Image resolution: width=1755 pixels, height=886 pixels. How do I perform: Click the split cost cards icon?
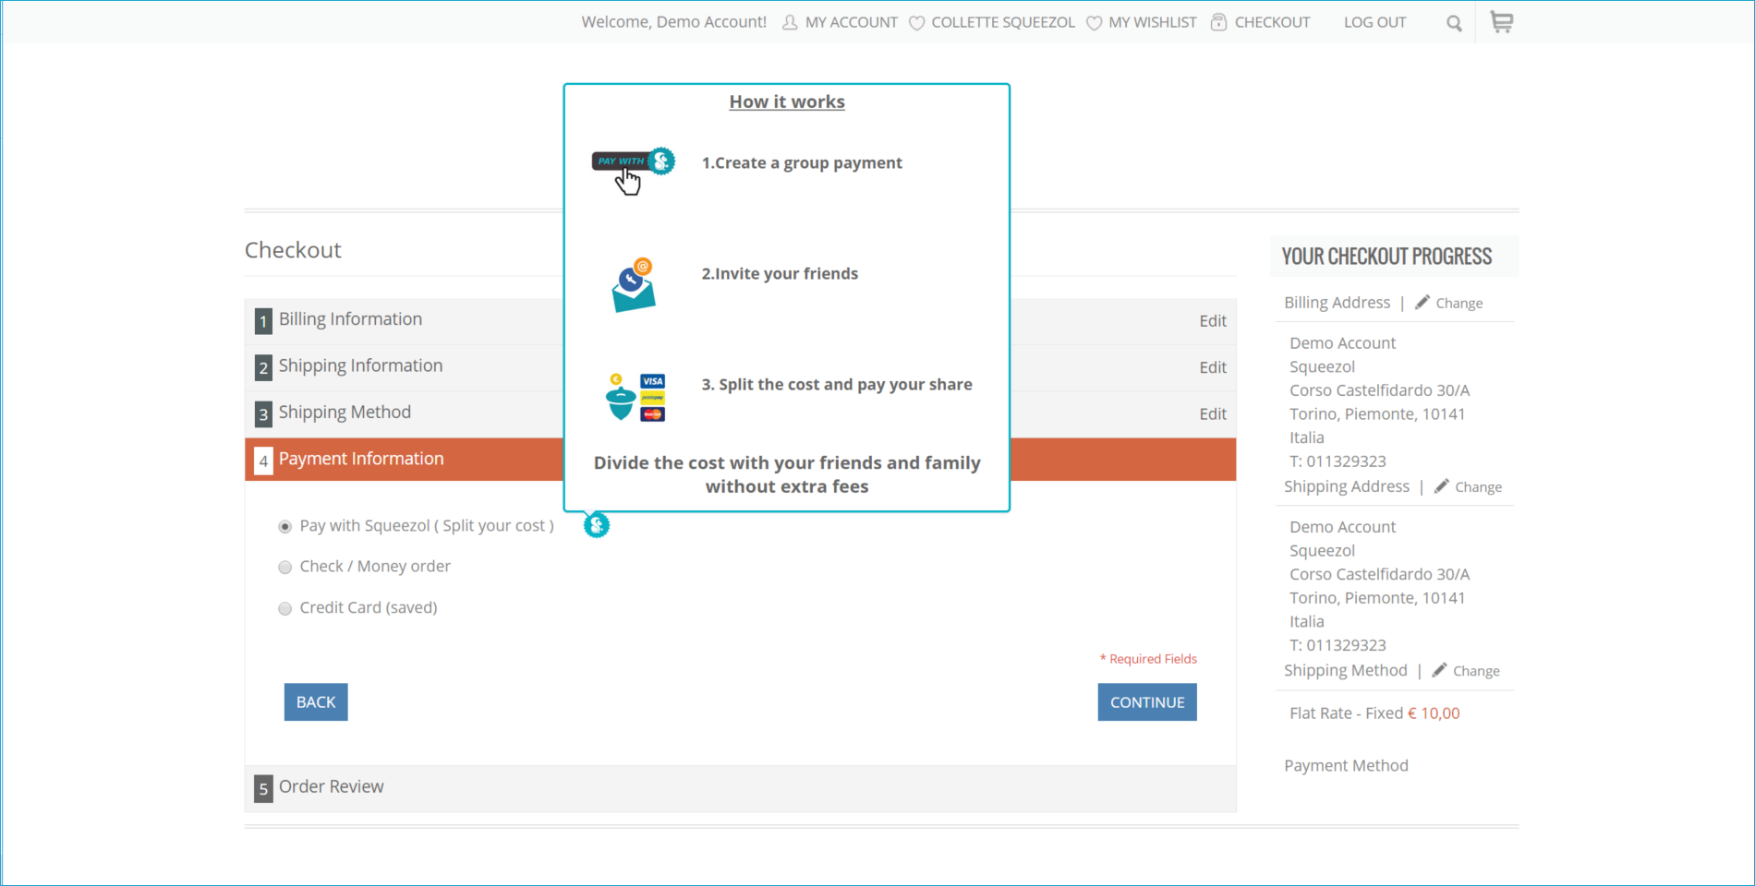click(x=635, y=397)
